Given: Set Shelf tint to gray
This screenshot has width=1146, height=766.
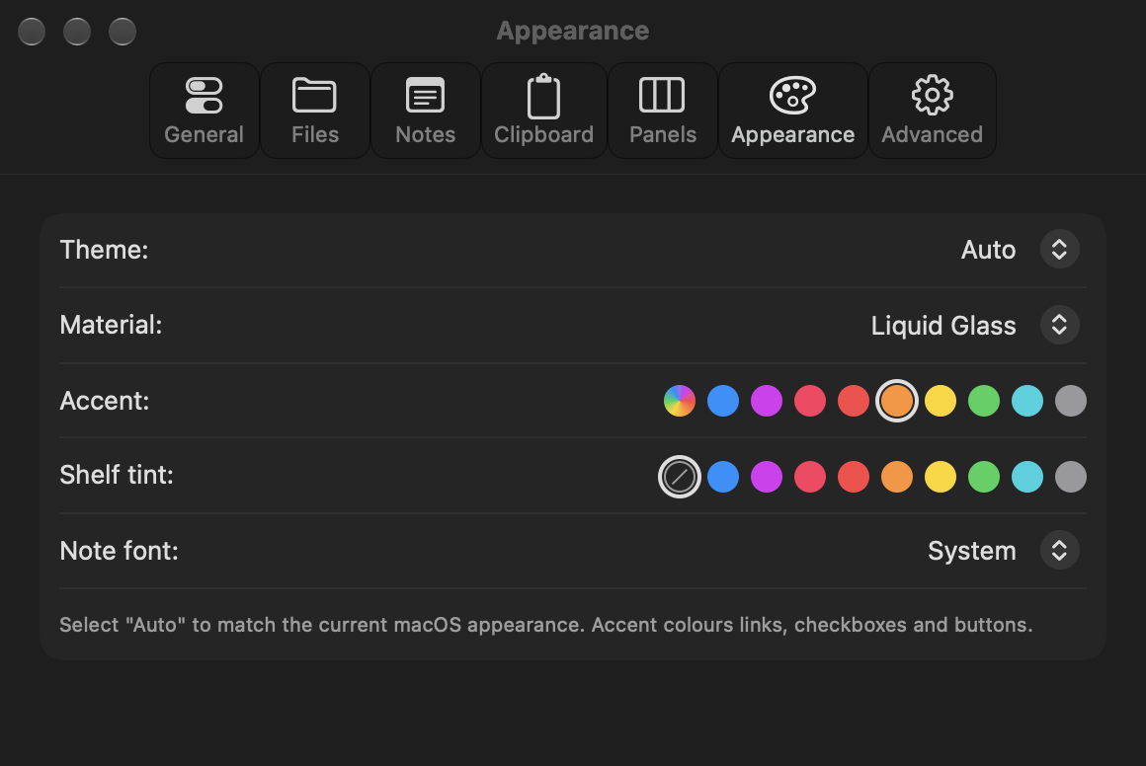Looking at the screenshot, I should pyautogui.click(x=1071, y=477).
